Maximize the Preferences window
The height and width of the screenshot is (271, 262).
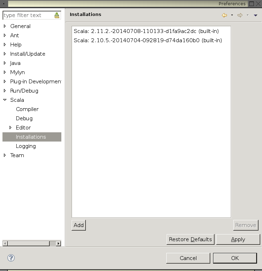[x=251, y=4]
